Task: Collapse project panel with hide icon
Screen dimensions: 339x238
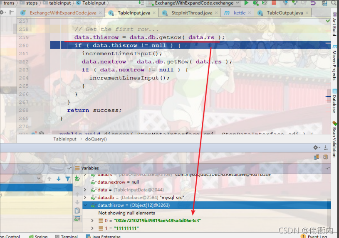Action: coord(12,12)
